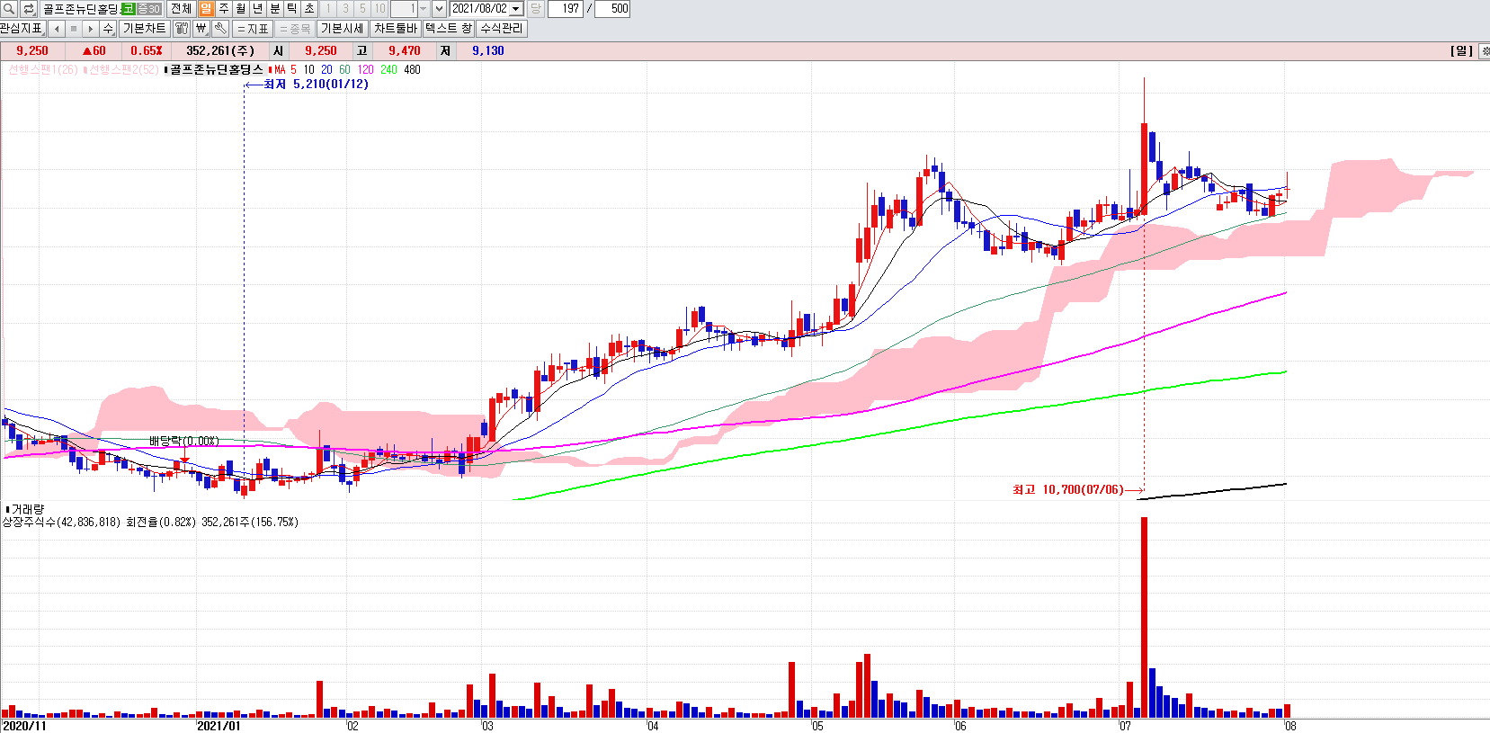This screenshot has width=1490, height=733.
Task: Click the interval preset 10 button
Action: [379, 9]
